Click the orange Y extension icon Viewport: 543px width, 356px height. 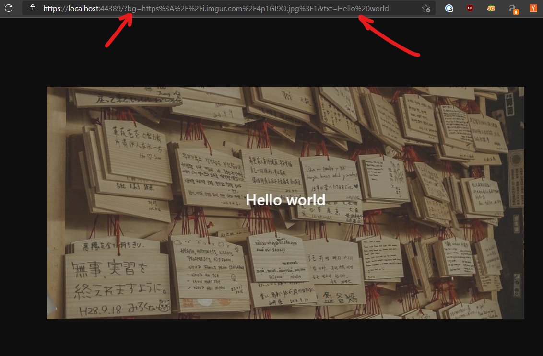[533, 8]
